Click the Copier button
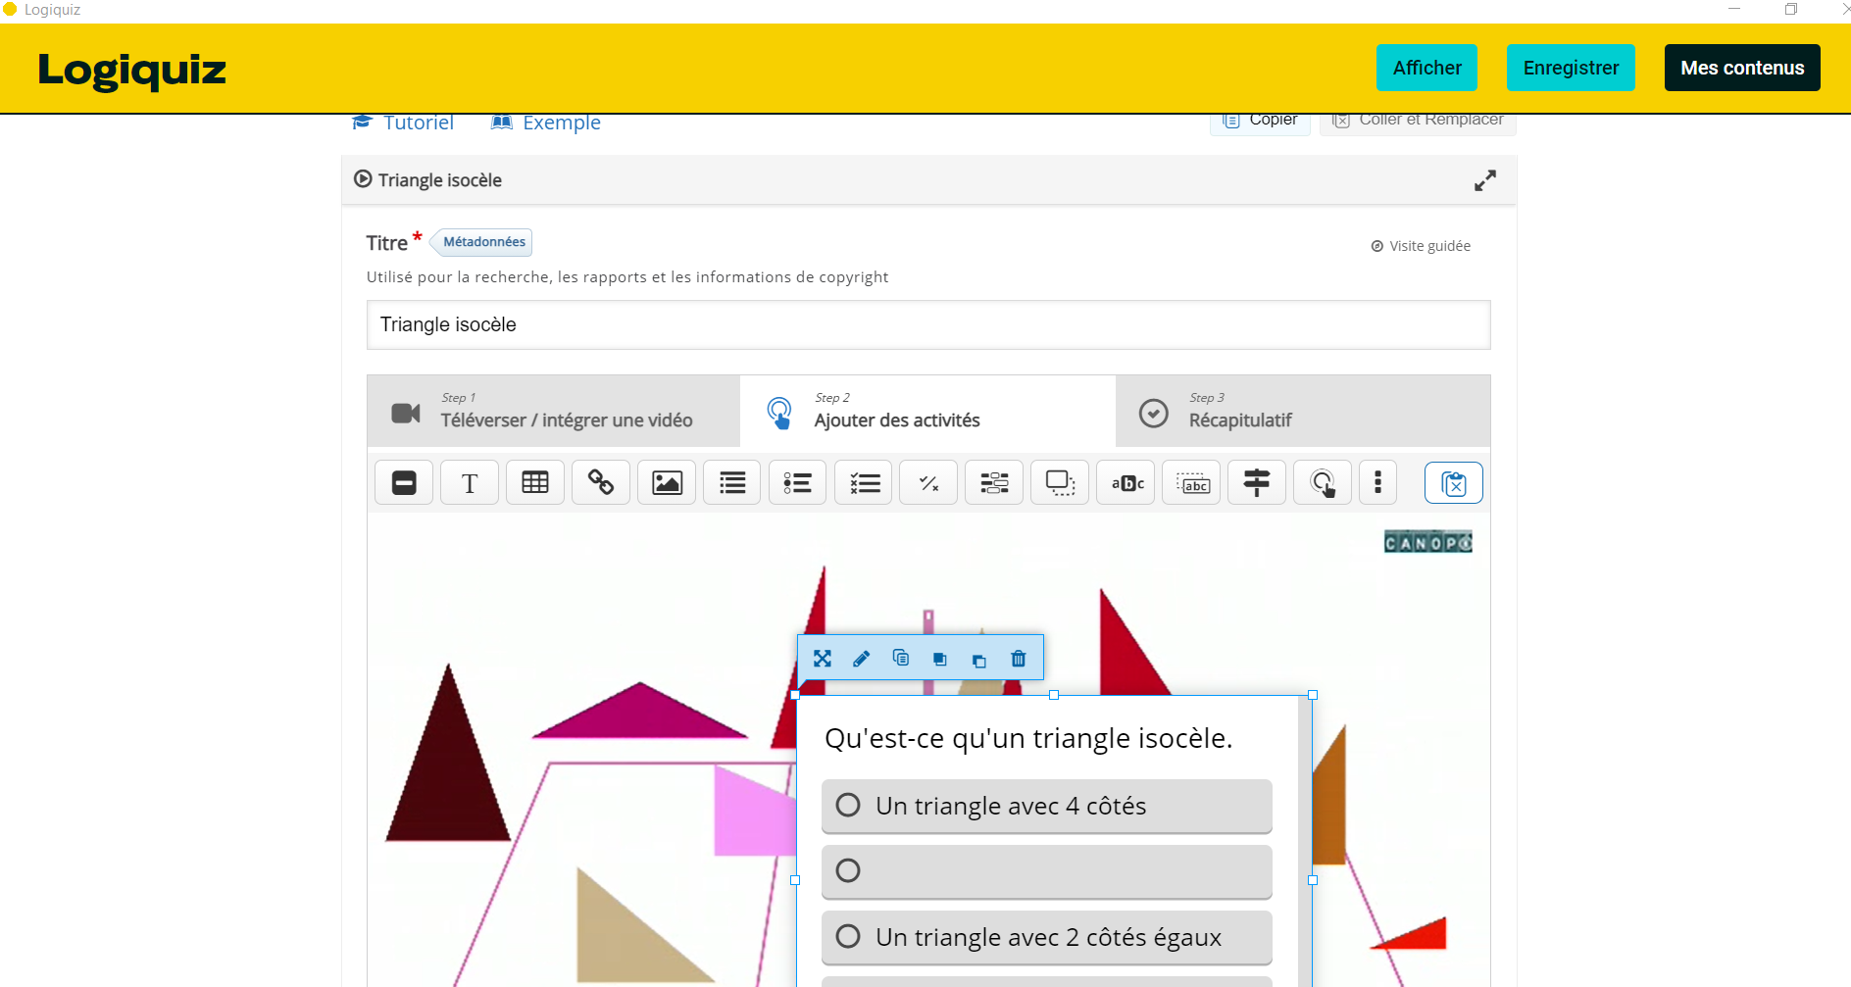Screen dimensions: 1851x987 [1260, 122]
